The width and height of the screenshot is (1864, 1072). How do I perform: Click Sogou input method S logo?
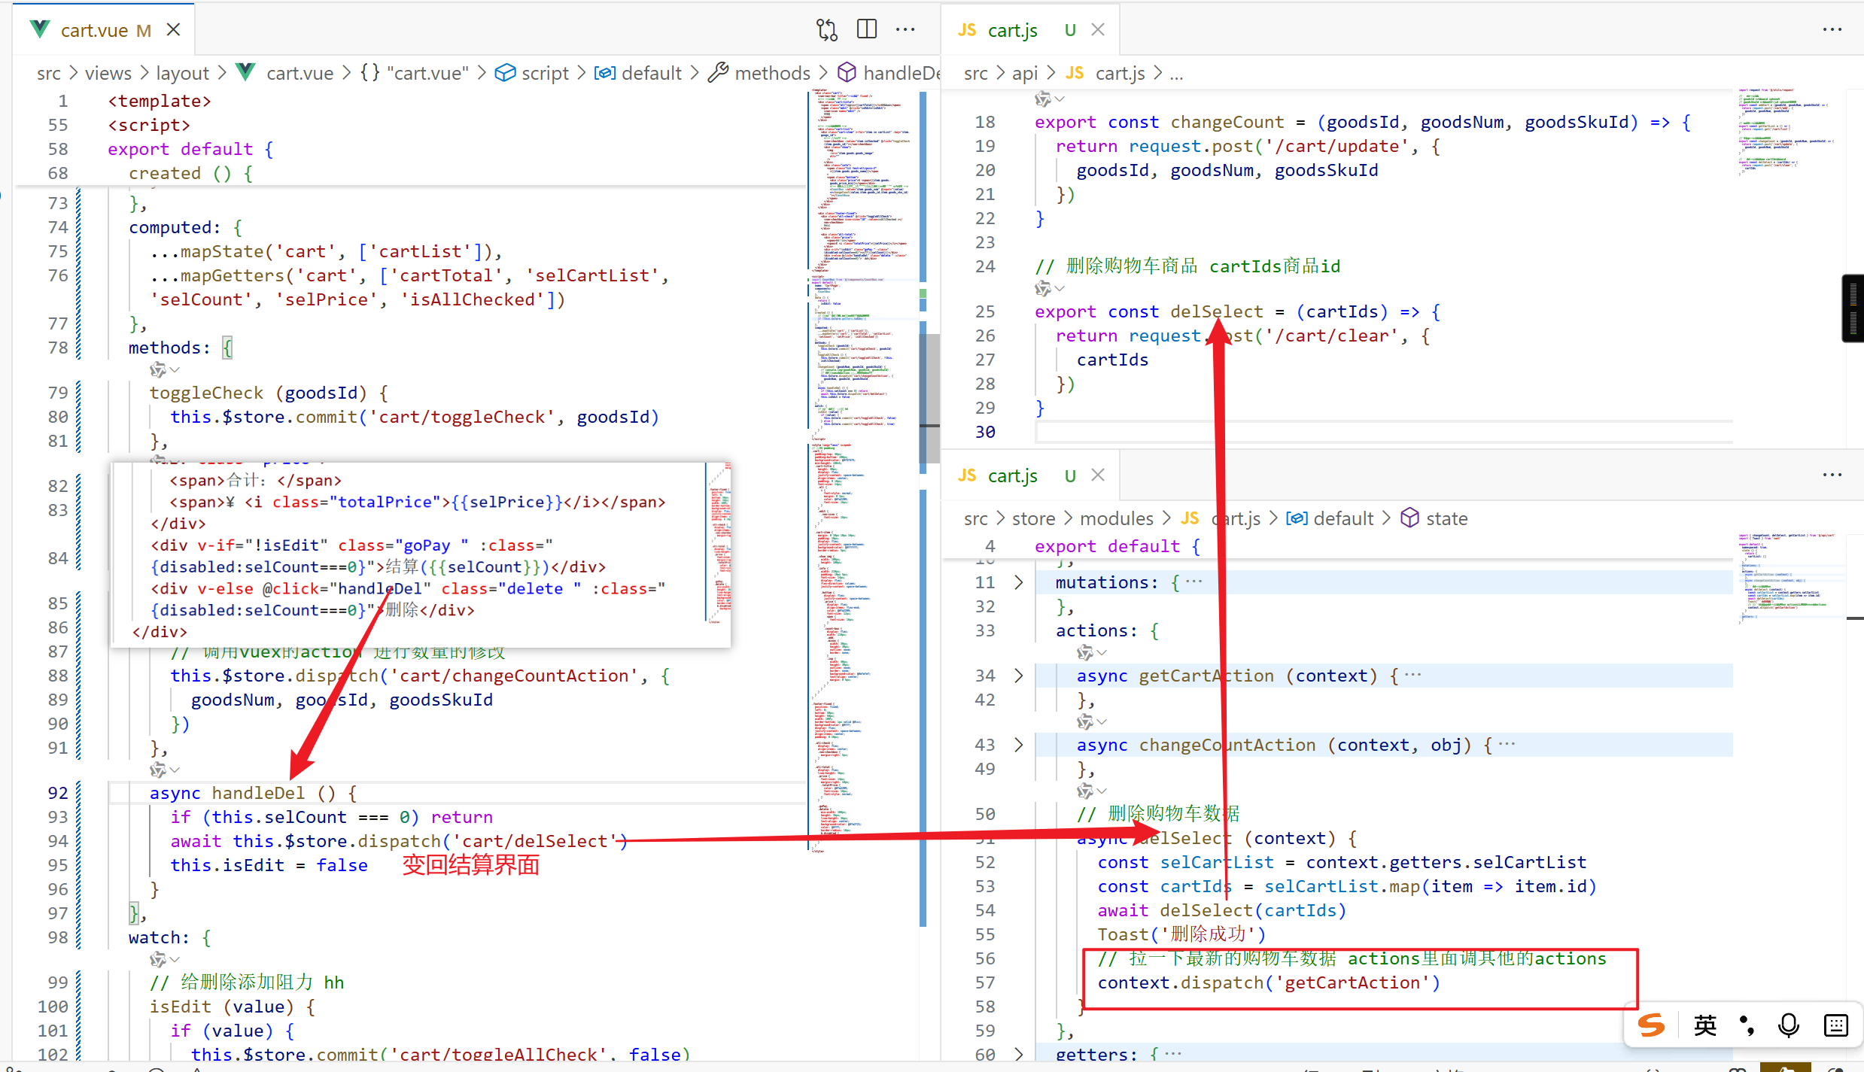pyautogui.click(x=1651, y=1025)
